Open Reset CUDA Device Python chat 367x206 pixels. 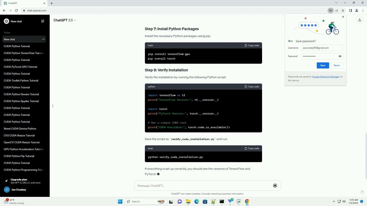coord(25,129)
